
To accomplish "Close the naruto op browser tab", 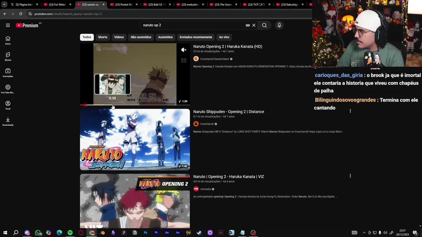I will coord(104,5).
